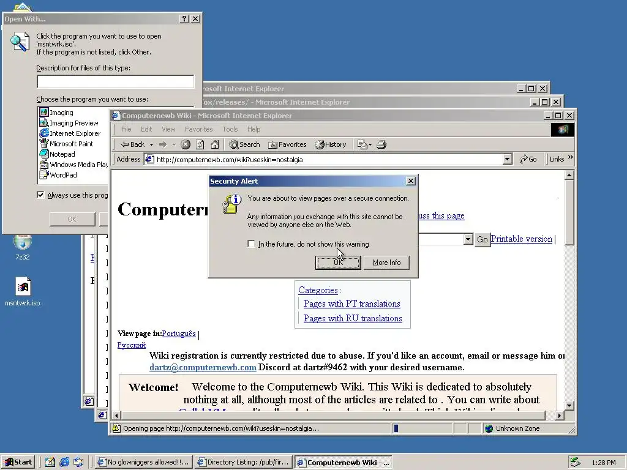This screenshot has width=627, height=470.
Task: Open the File menu
Action: tap(126, 129)
